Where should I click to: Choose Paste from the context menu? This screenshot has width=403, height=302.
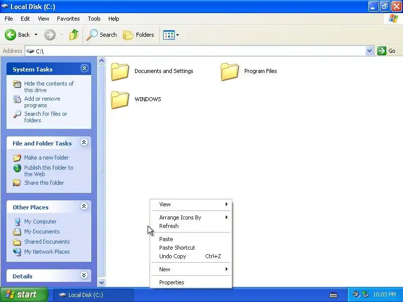[191, 239]
